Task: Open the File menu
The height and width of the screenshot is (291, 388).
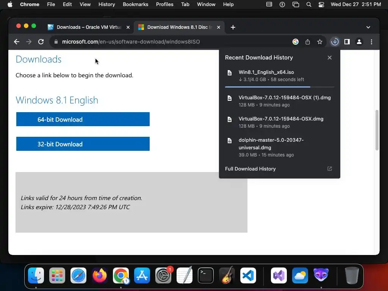Action: (x=51, y=5)
